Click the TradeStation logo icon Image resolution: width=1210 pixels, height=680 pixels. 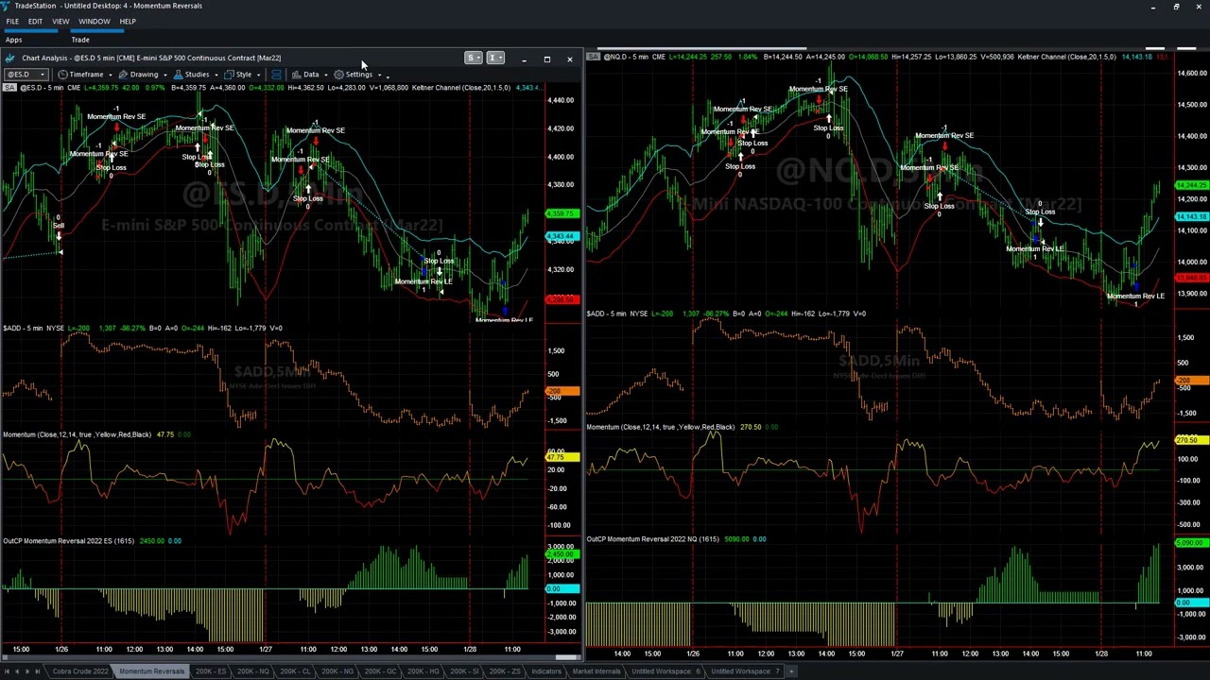click(x=6, y=6)
